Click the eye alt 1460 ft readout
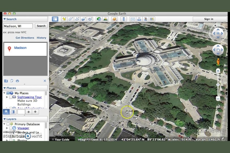 pyautogui.click(x=208, y=139)
